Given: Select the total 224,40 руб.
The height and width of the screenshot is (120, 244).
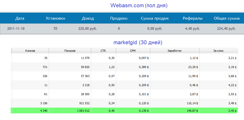Looking at the screenshot, I should pyautogui.click(x=227, y=29).
